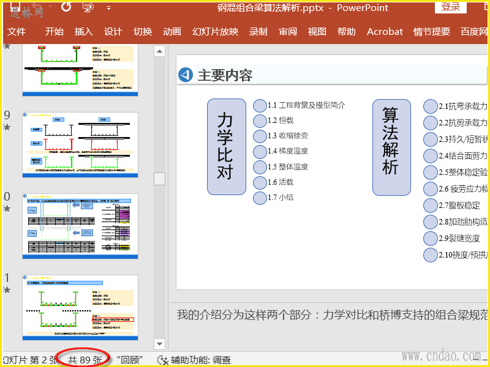The height and width of the screenshot is (367, 490).
Task: Open the 帮助 tab
Action: click(x=346, y=32)
